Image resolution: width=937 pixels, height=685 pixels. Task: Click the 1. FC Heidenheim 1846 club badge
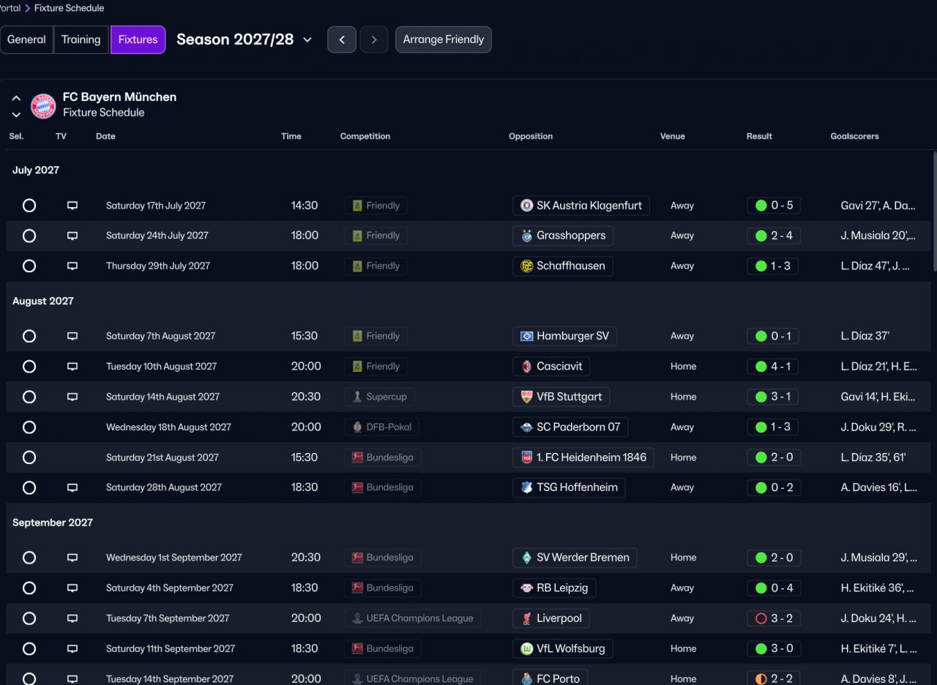pos(526,457)
